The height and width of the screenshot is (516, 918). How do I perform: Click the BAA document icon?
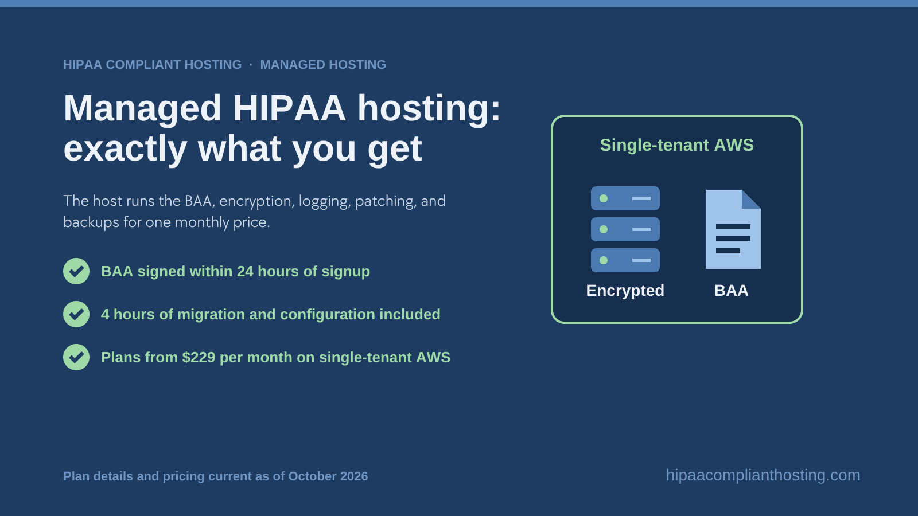tap(733, 229)
